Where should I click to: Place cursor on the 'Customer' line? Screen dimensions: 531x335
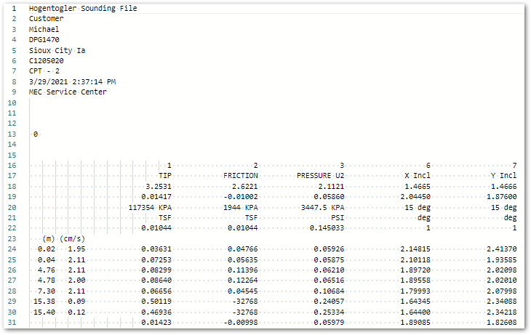(x=46, y=19)
